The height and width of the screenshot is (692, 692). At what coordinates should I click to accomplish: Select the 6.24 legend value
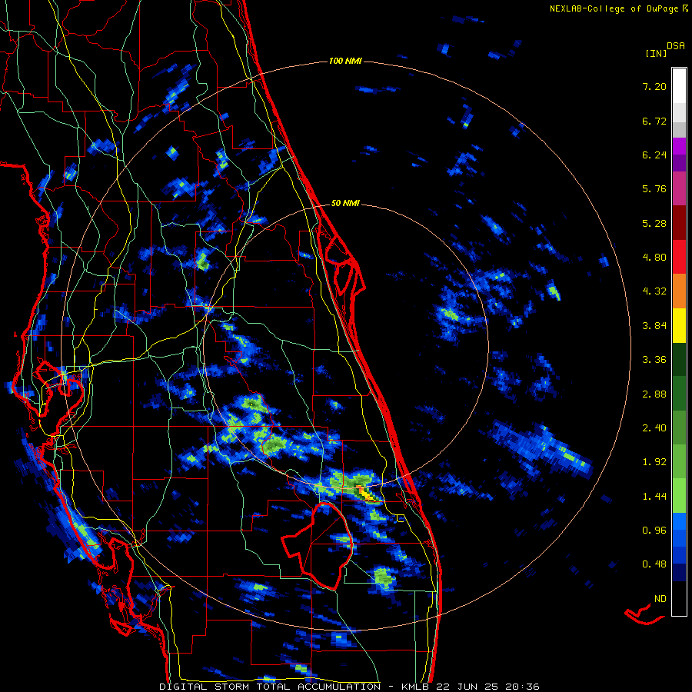click(x=654, y=155)
